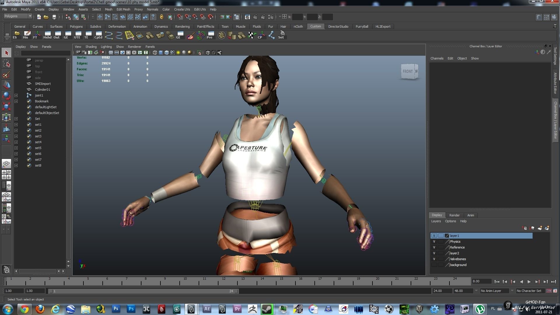The width and height of the screenshot is (560, 315).
Task: Click the current frame field showing 8.00
Action: pos(481,281)
